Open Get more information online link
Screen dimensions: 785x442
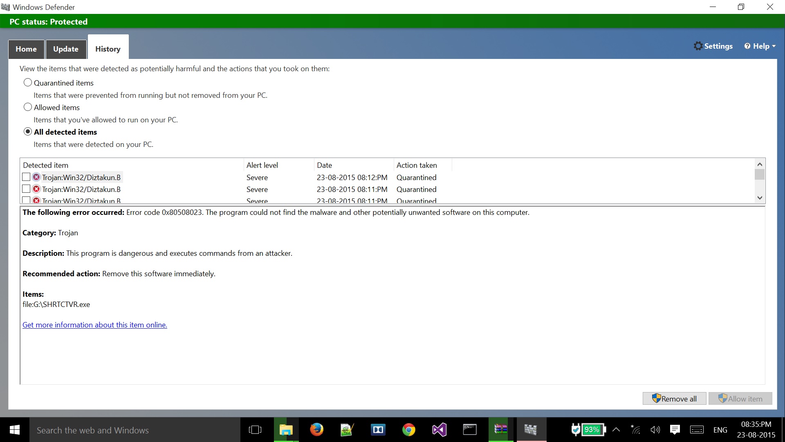pos(95,325)
